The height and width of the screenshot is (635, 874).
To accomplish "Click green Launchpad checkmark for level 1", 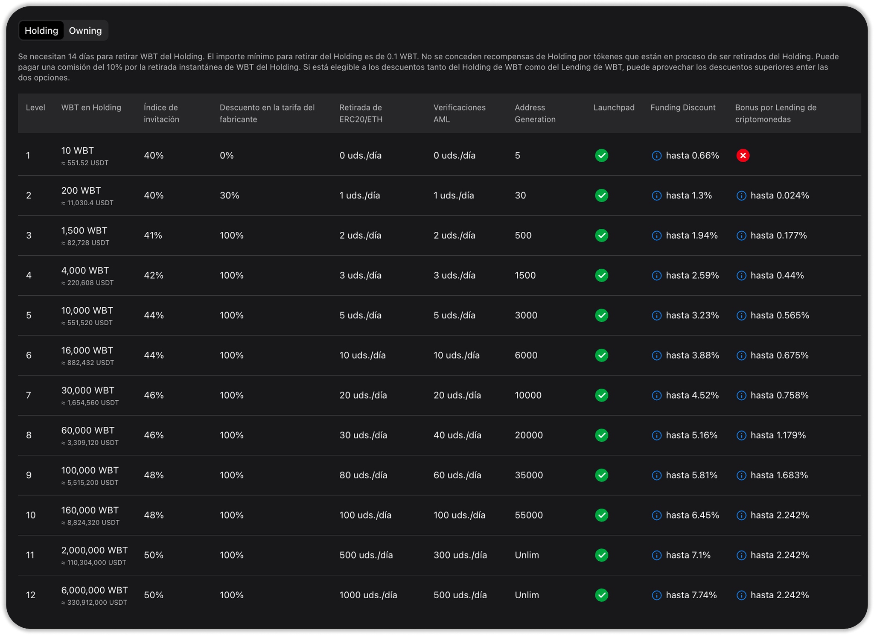I will (601, 156).
